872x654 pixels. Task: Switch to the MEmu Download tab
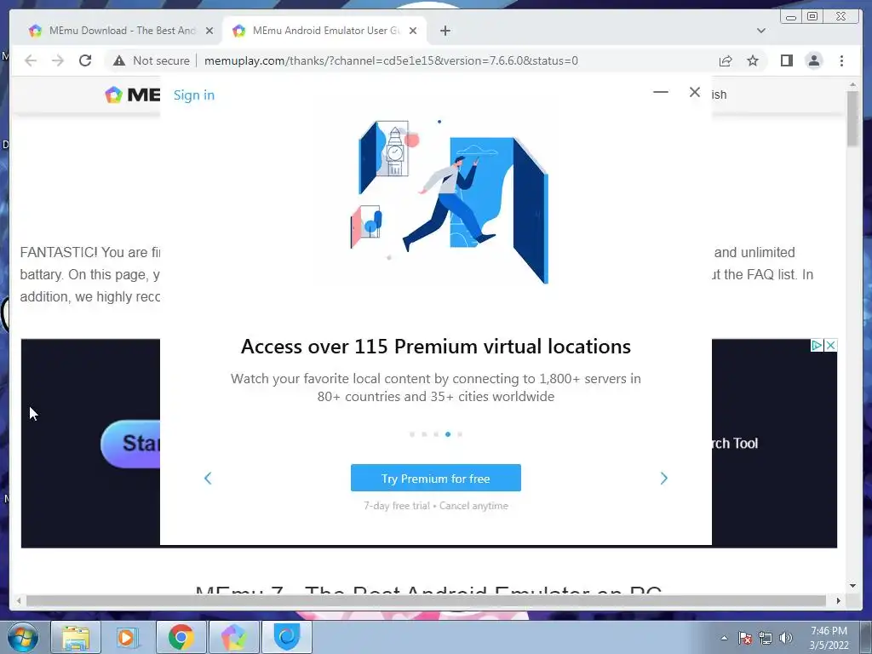click(x=122, y=31)
